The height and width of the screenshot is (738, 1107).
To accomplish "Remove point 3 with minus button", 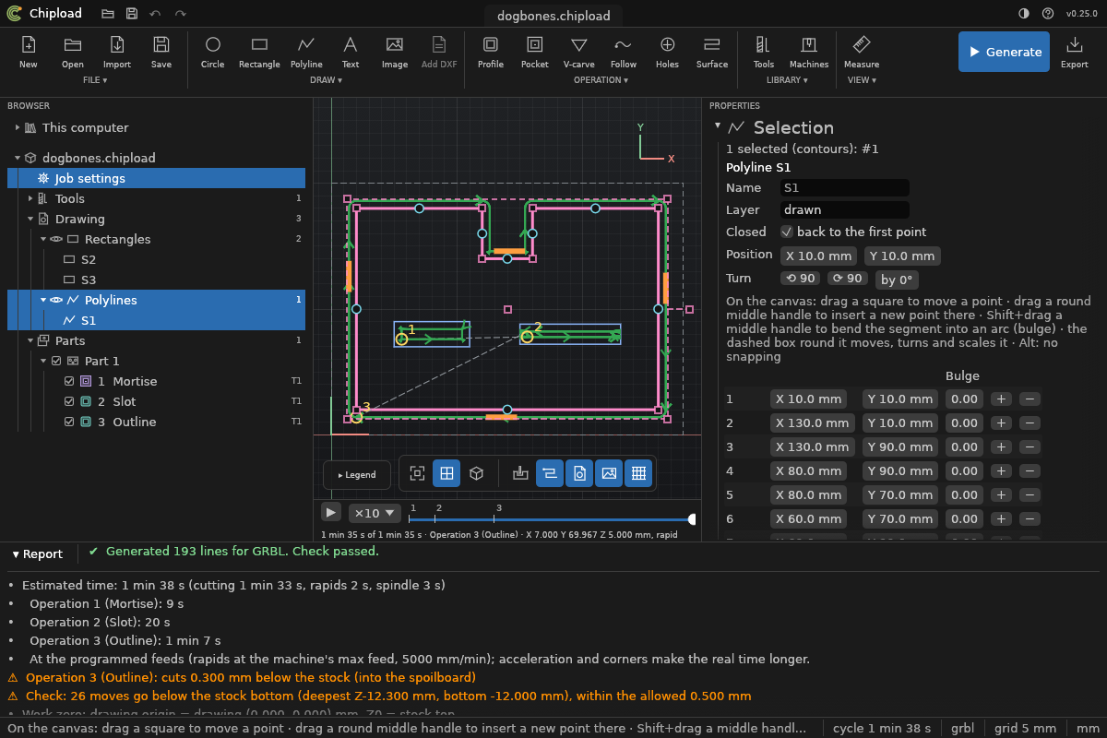I will tap(1030, 446).
